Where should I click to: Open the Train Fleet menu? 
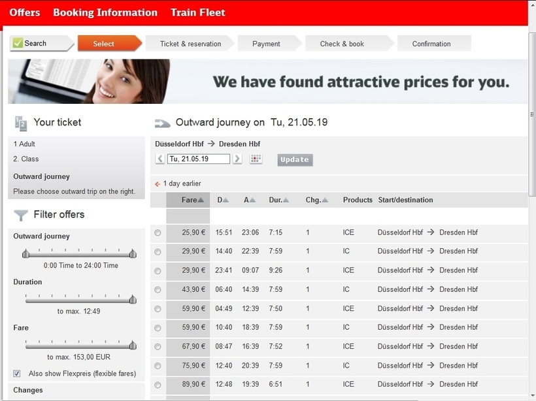pyautogui.click(x=197, y=12)
